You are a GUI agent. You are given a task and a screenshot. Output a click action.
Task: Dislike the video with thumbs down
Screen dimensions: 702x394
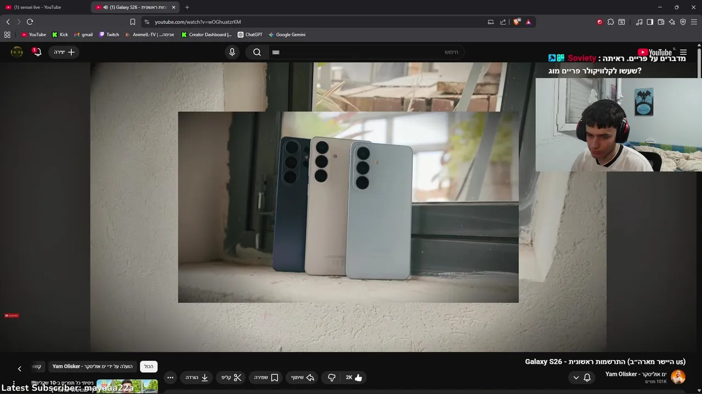(x=332, y=378)
